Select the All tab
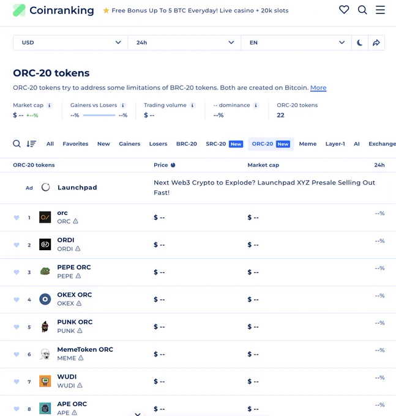The image size is (396, 416). click(50, 144)
